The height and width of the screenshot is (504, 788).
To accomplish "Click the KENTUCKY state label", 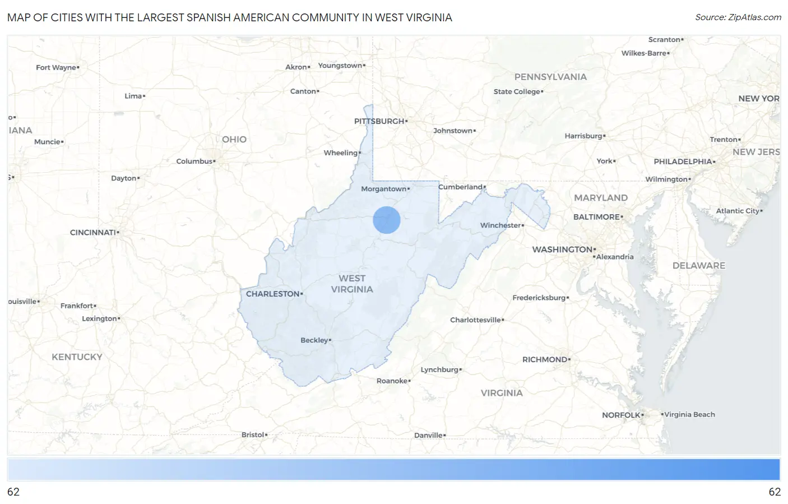I will click(x=77, y=357).
